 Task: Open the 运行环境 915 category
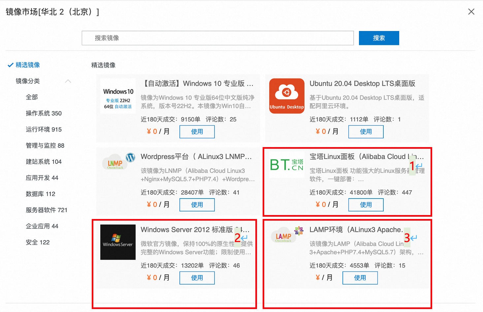tap(44, 130)
